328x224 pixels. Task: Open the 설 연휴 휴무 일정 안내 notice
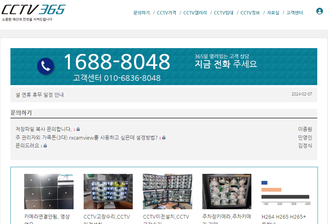pyautogui.click(x=40, y=95)
